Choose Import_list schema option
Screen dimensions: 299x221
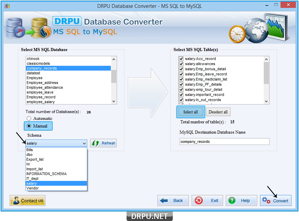(x=56, y=169)
